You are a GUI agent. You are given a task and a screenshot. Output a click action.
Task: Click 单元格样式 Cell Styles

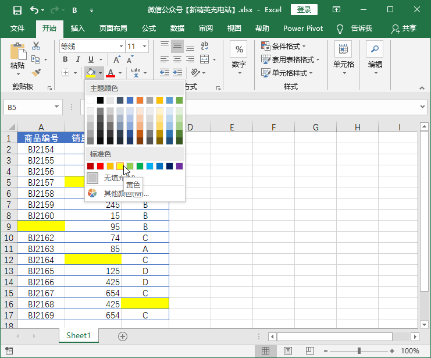287,73
